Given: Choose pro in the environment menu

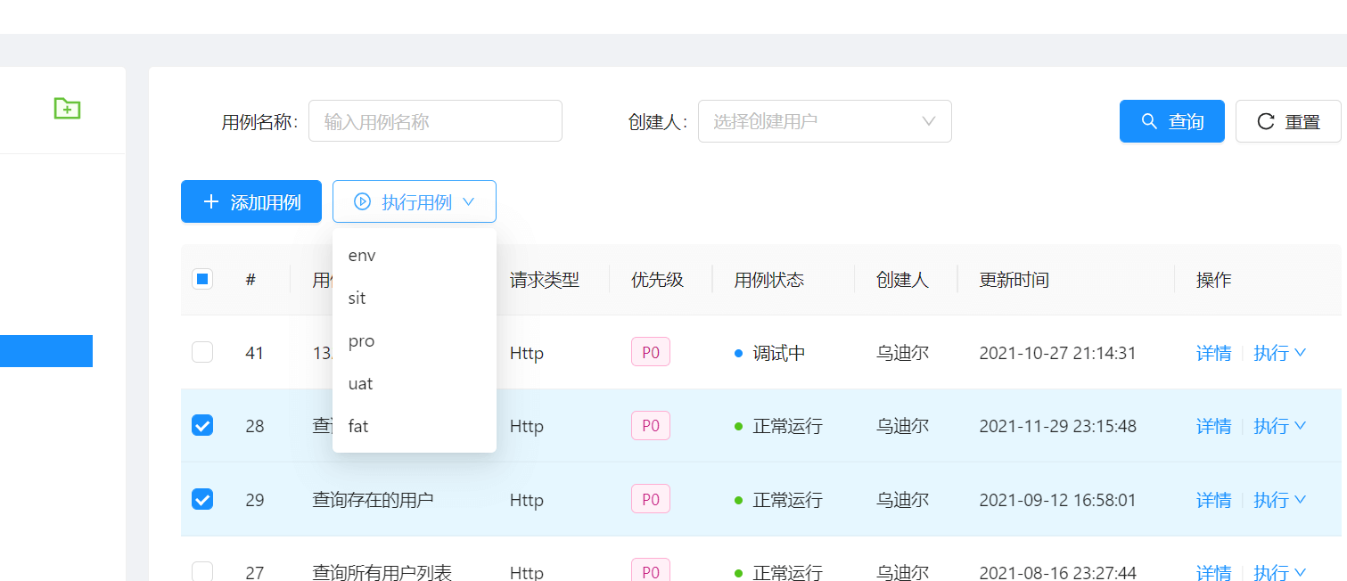Looking at the screenshot, I should coord(415,340).
